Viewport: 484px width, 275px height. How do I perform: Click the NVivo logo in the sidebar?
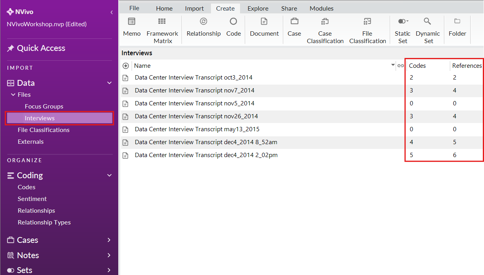tap(20, 12)
